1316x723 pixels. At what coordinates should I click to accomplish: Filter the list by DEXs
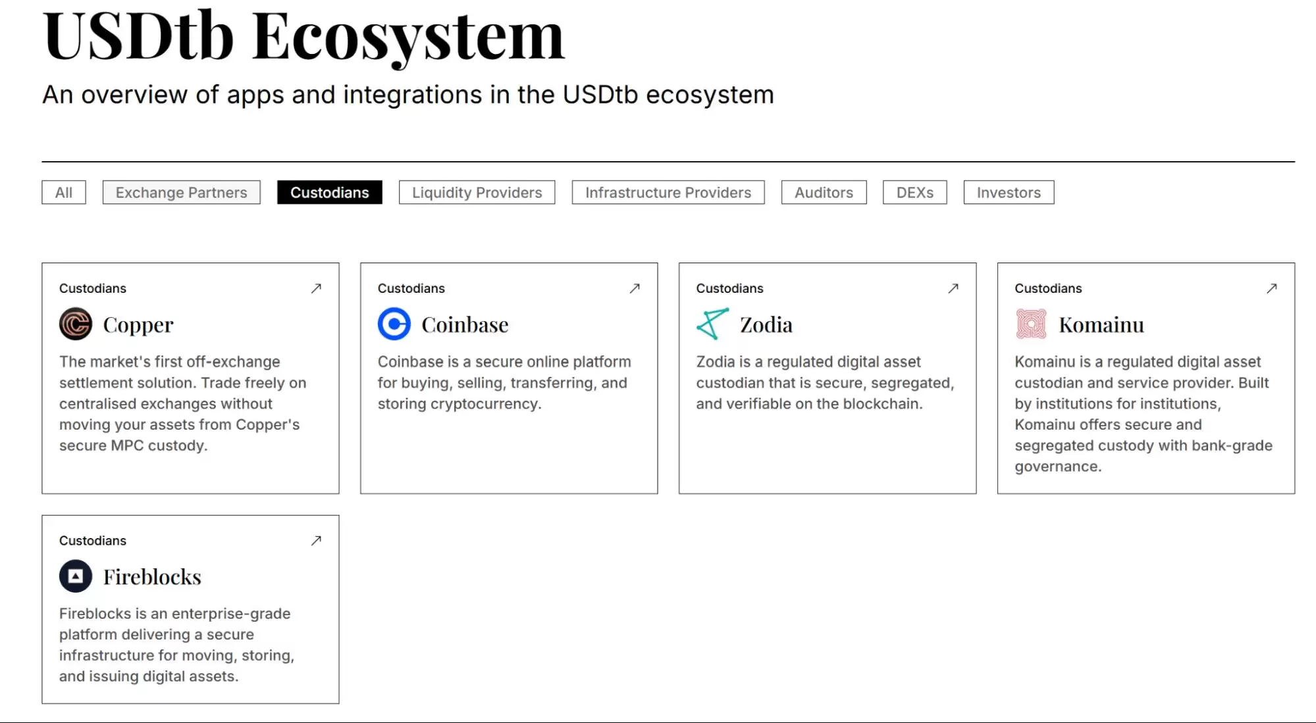coord(914,193)
